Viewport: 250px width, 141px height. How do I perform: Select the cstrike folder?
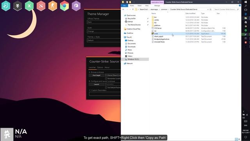click(x=156, y=20)
